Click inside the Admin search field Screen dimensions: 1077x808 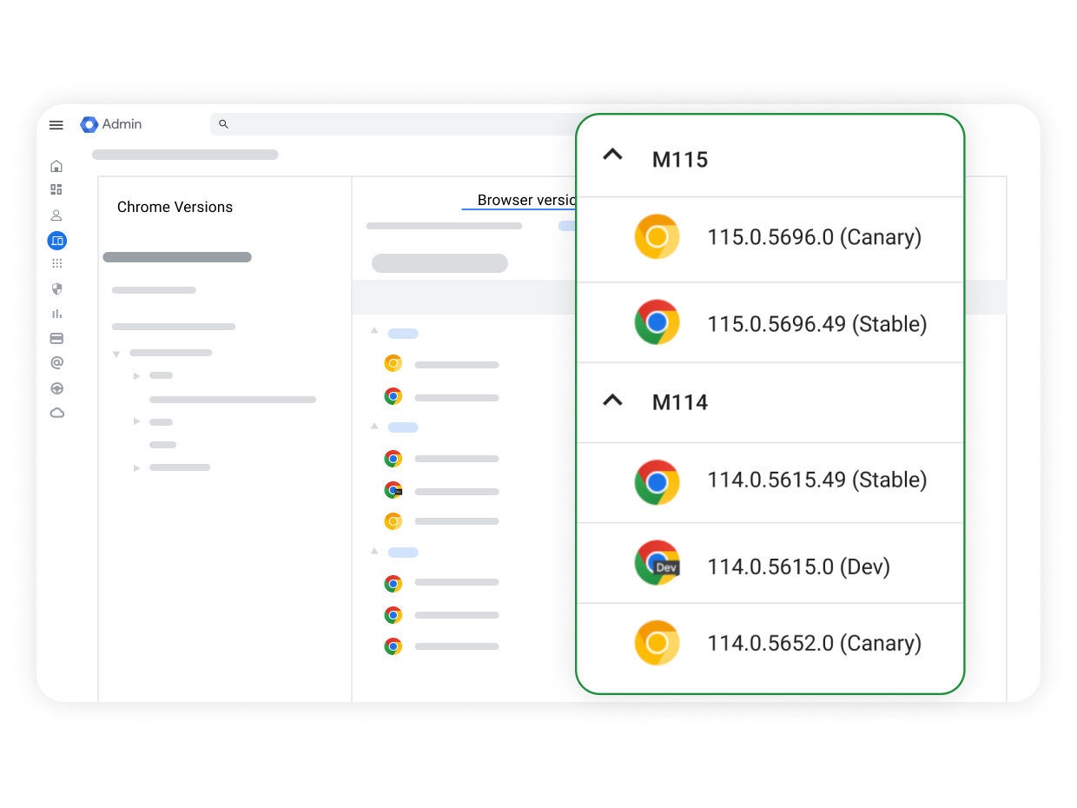(x=393, y=124)
